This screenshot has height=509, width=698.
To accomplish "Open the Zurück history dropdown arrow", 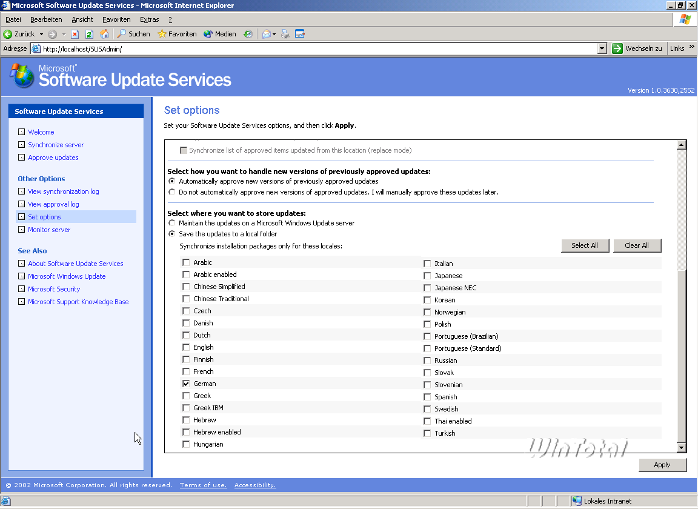I will 41,34.
